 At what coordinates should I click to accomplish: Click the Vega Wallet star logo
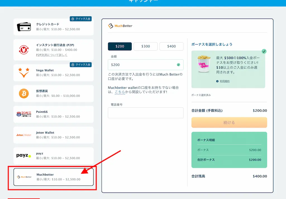point(24,73)
